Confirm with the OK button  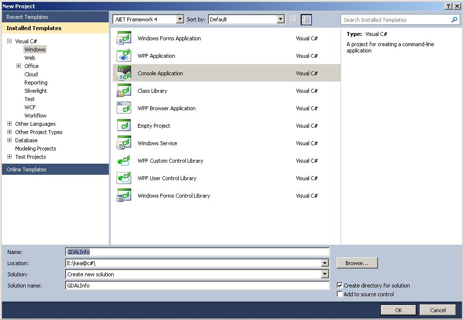click(398, 310)
